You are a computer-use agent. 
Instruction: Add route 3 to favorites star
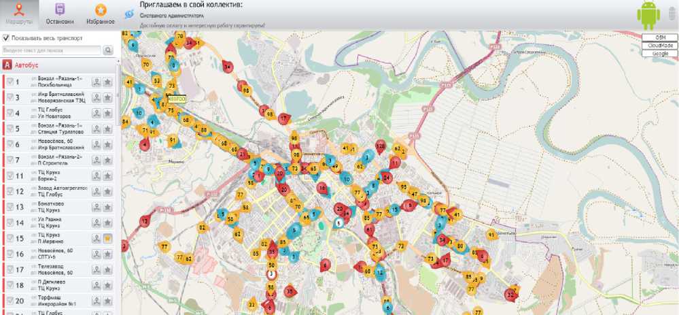107,97
